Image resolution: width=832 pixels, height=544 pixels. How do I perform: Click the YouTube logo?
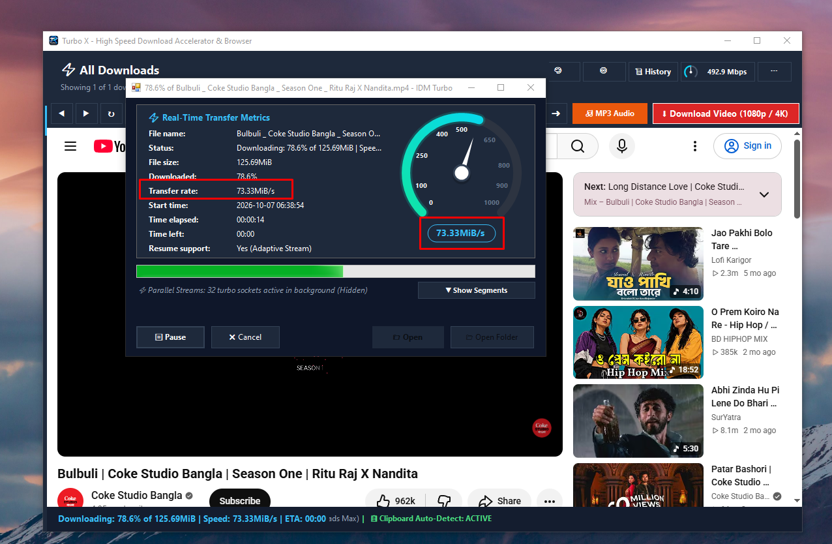click(110, 146)
